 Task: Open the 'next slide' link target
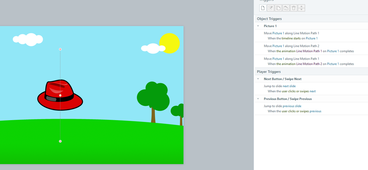coord(289,86)
